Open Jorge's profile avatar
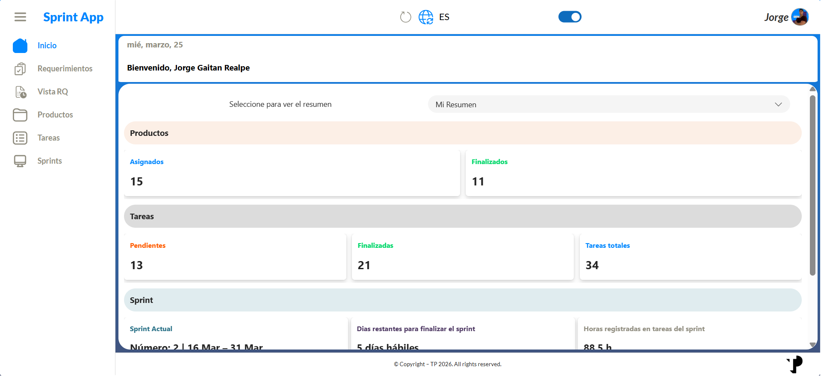The height and width of the screenshot is (376, 821). pyautogui.click(x=800, y=17)
